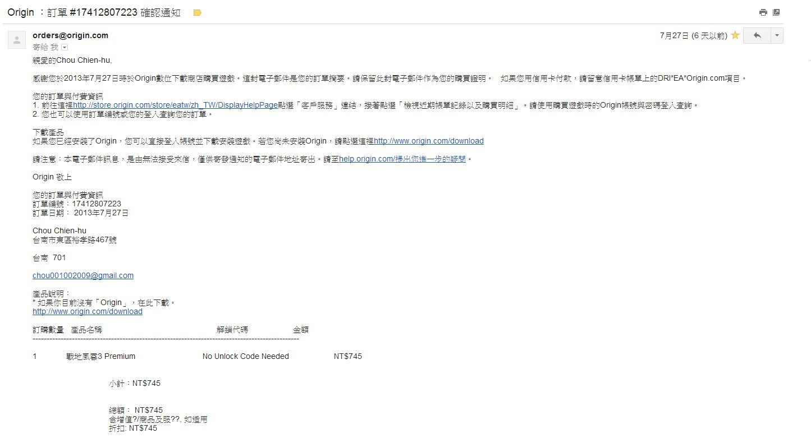
Task: Click the order date line 訂單日期
Action: (80, 213)
